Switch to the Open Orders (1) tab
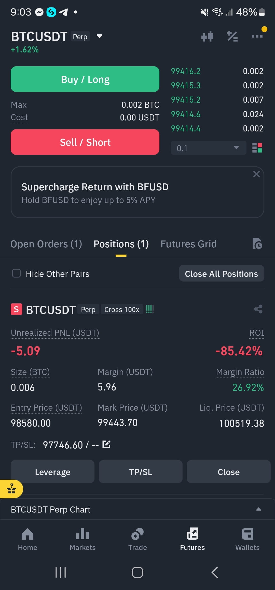 (x=46, y=244)
